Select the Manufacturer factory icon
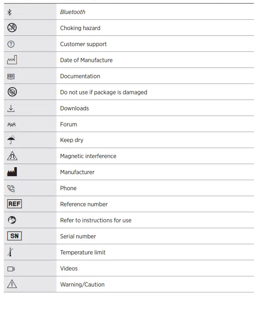The height and width of the screenshot is (317, 259). click(x=12, y=172)
